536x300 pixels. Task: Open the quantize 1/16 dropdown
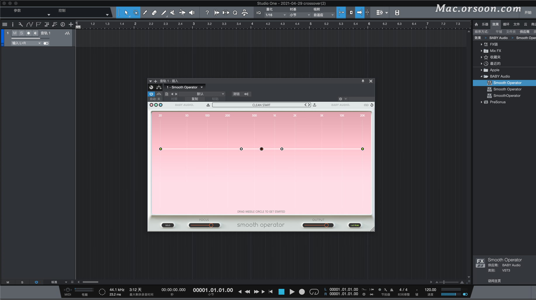276,15
